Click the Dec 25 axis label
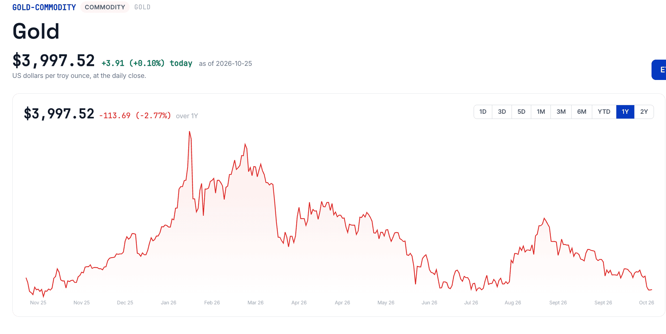The width and height of the screenshot is (666, 334). click(125, 303)
